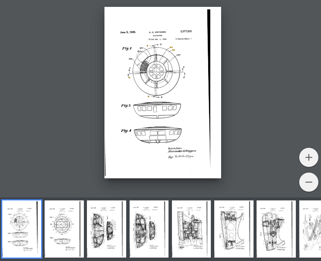Open the fifth page thumbnail
Screen dimensions: 321x261
191,229
